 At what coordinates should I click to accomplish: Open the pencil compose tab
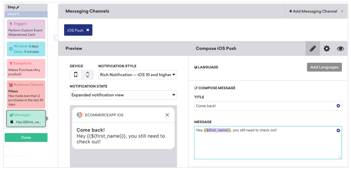(x=313, y=49)
